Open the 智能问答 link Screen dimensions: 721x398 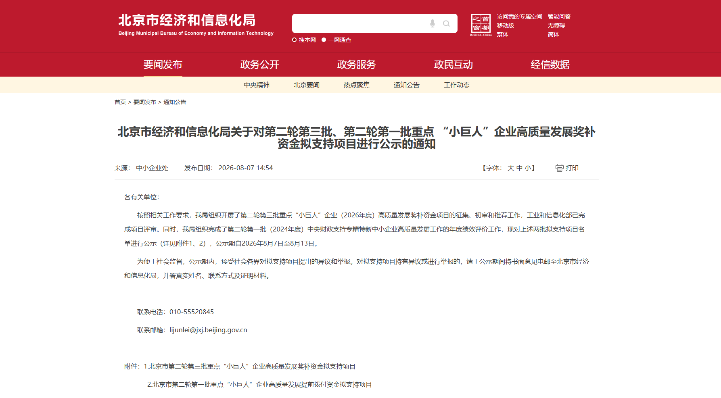click(559, 17)
